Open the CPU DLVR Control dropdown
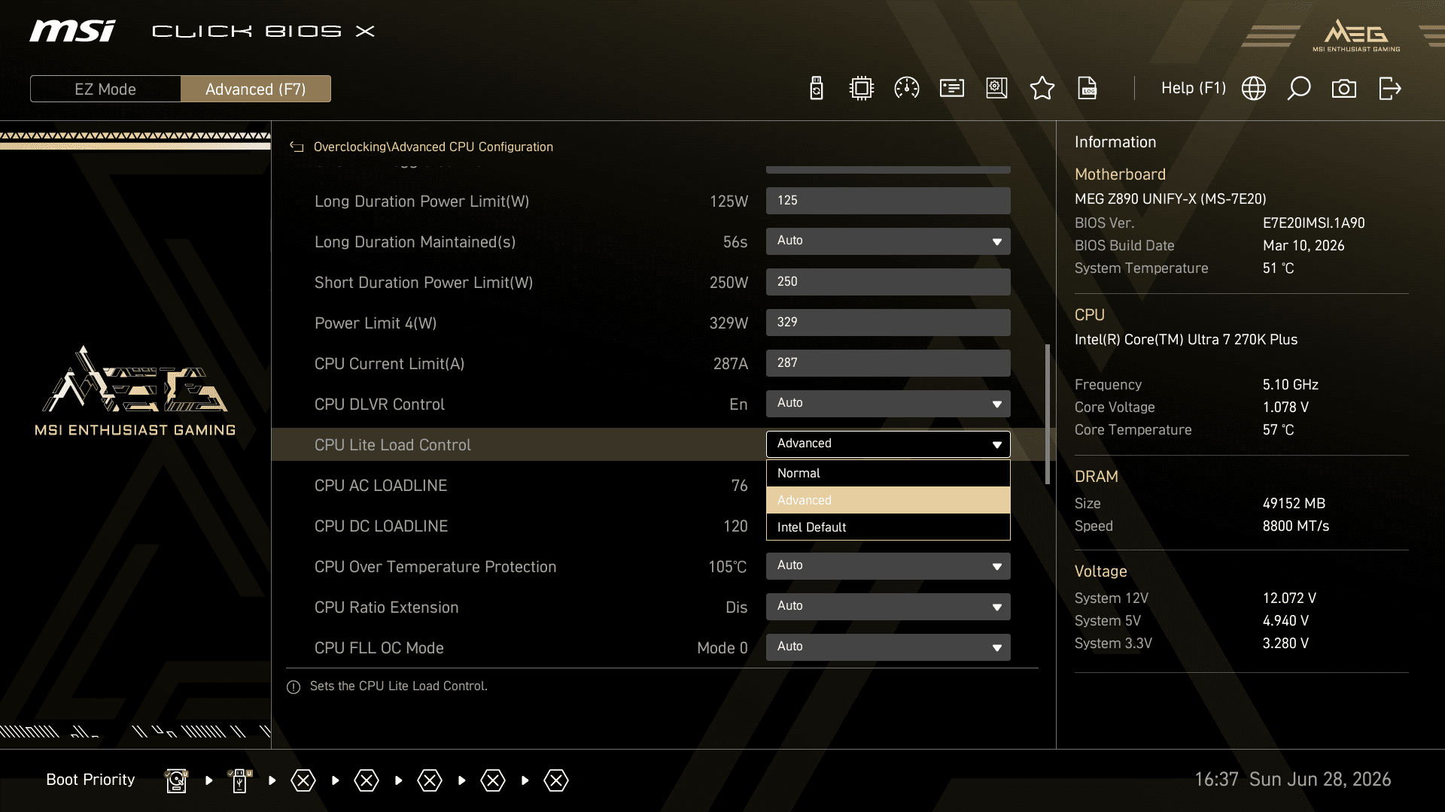The width and height of the screenshot is (1445, 812). (888, 404)
